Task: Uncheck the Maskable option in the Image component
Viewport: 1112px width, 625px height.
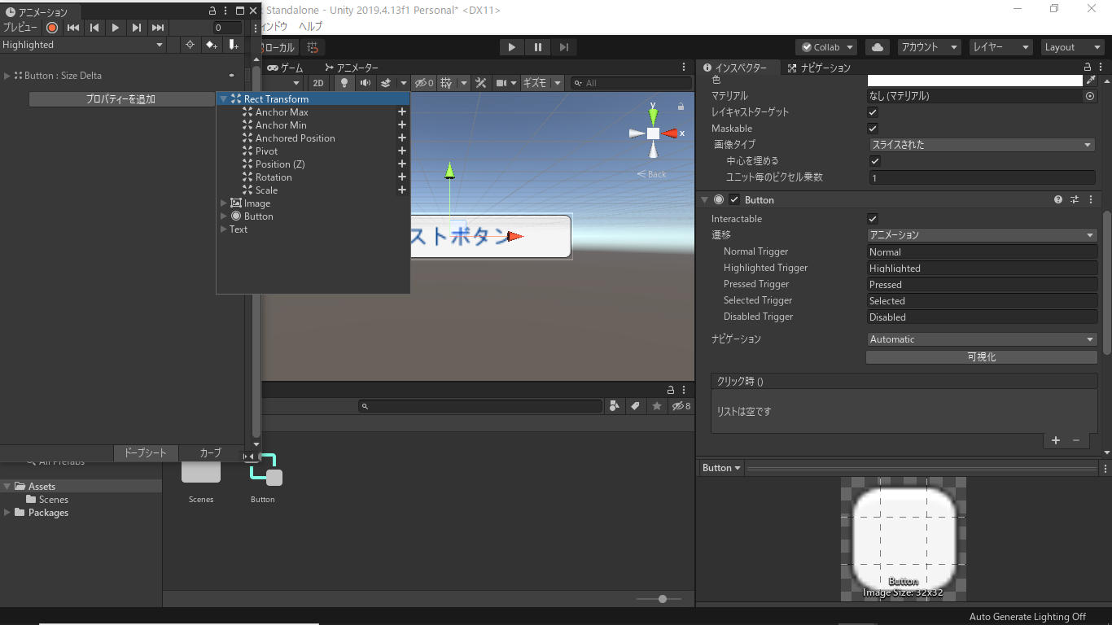Action: [872, 128]
